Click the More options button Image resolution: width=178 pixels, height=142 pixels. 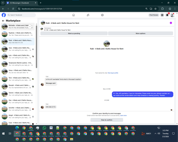141,33
